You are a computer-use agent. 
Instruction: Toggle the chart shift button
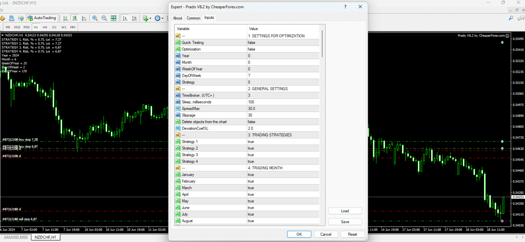(x=134, y=18)
